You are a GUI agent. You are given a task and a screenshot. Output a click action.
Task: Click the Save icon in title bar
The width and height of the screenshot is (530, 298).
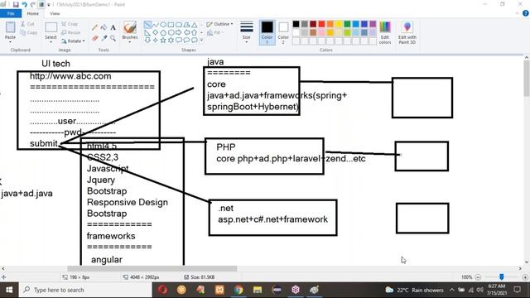pyautogui.click(x=16, y=4)
